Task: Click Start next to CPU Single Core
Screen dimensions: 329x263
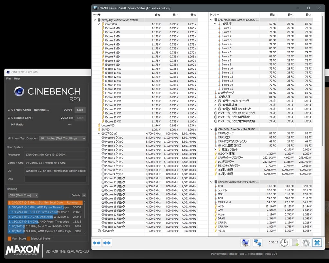Action: pos(80,118)
